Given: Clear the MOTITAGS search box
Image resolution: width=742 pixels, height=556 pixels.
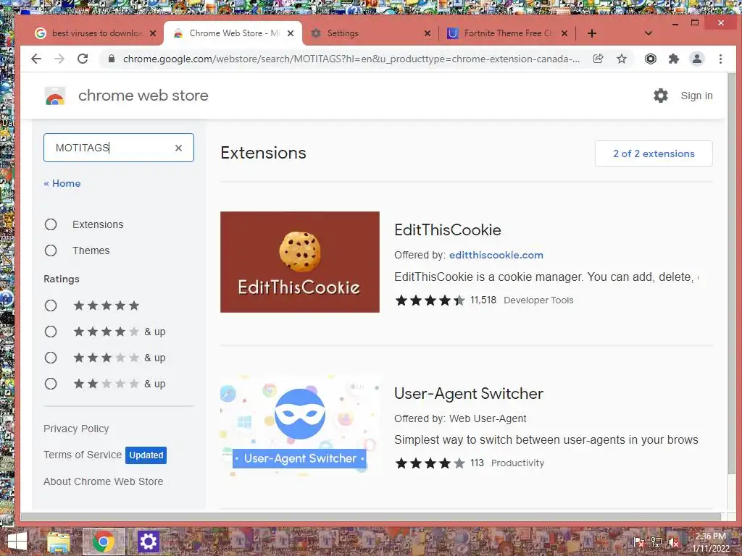Looking at the screenshot, I should coord(178,148).
